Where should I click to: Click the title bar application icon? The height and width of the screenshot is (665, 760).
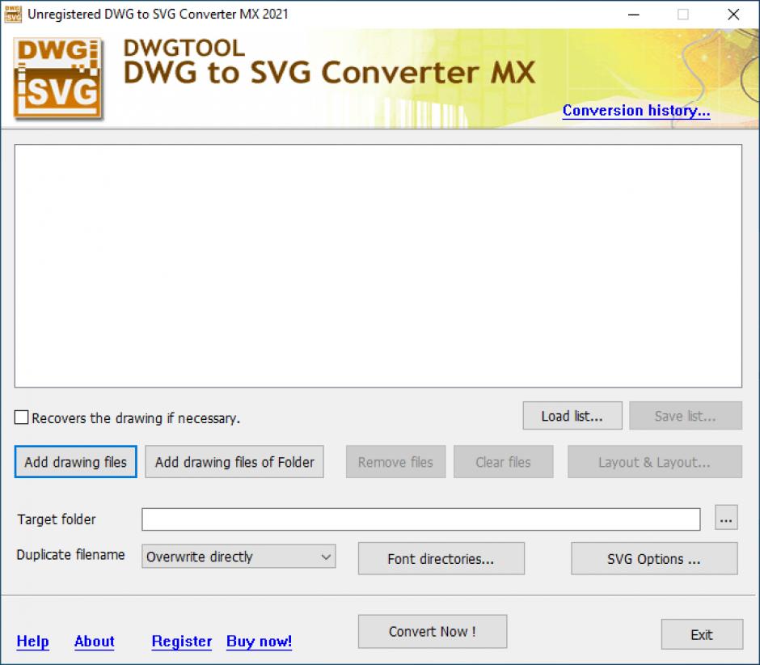tap(13, 15)
